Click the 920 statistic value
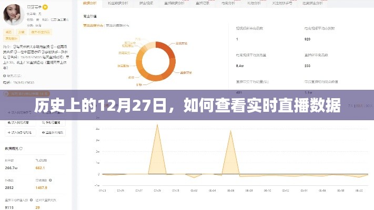The image size is (374, 210). coord(307,39)
